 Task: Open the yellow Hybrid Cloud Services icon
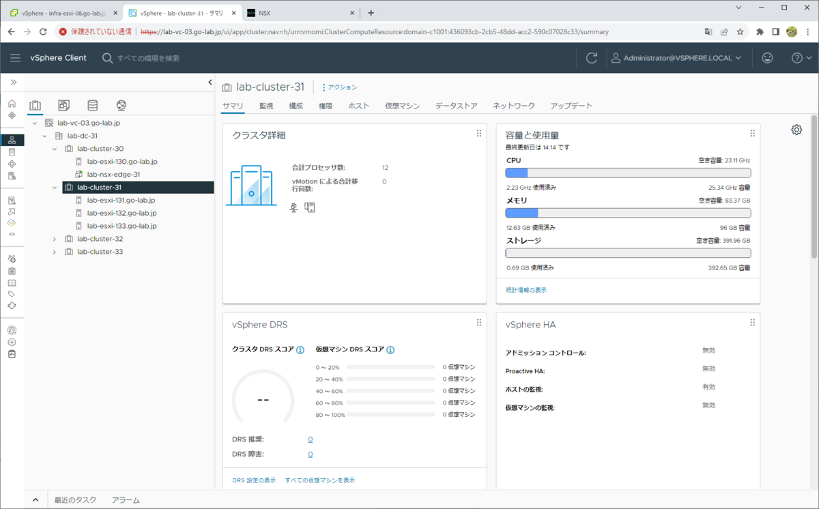click(12, 222)
